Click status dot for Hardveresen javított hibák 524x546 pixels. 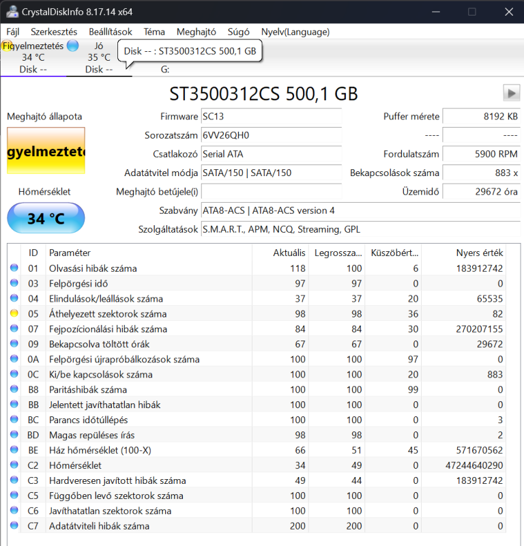pos(14,480)
